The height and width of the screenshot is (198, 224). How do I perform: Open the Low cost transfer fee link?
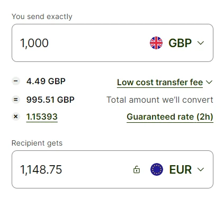point(160,83)
